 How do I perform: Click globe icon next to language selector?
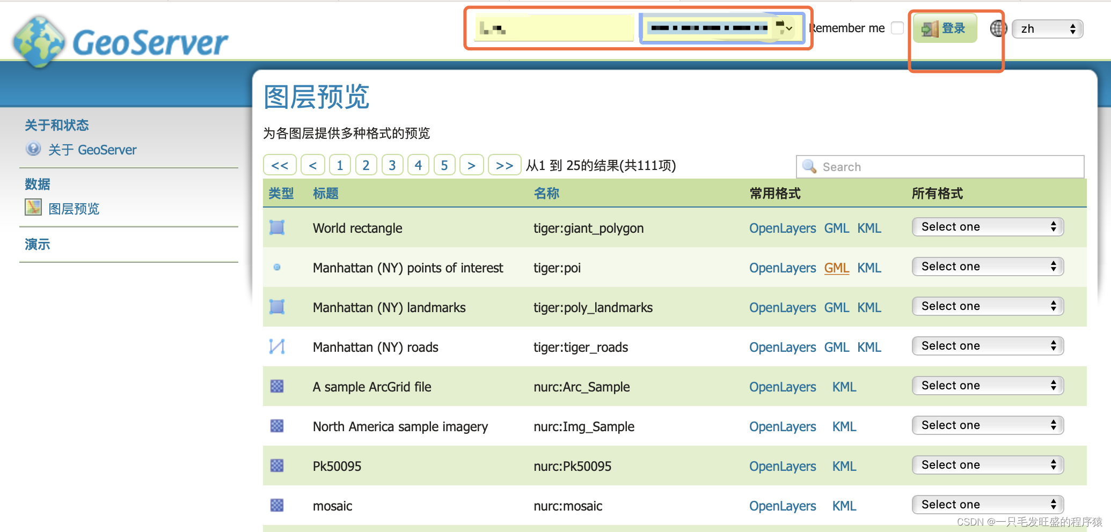(x=997, y=28)
